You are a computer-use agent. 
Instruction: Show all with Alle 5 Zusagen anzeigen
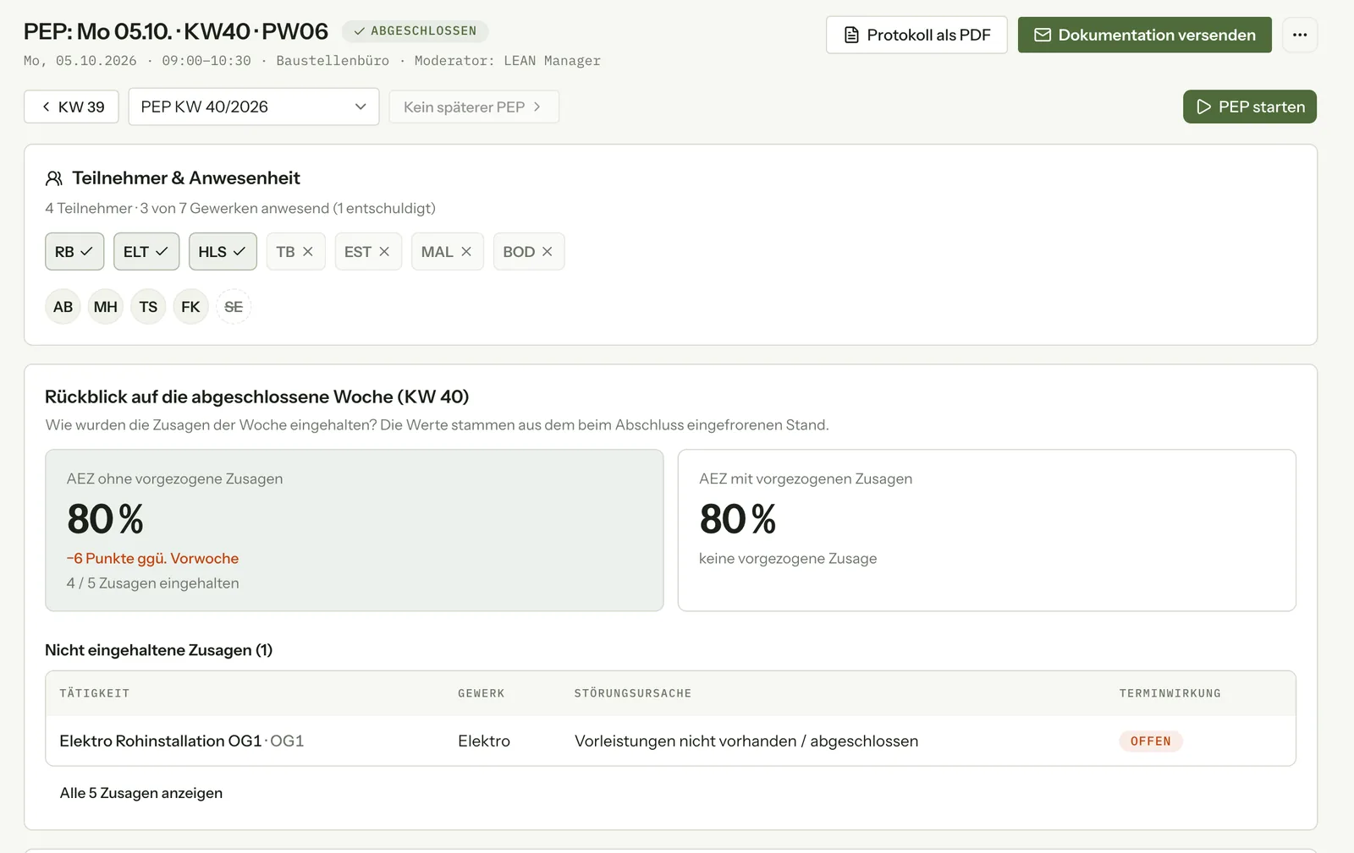[x=141, y=793]
